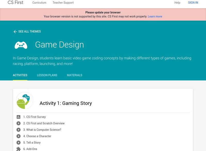Open Activity 1: Gaming Story heading
Image resolution: width=206 pixels, height=151 pixels.
point(66,103)
